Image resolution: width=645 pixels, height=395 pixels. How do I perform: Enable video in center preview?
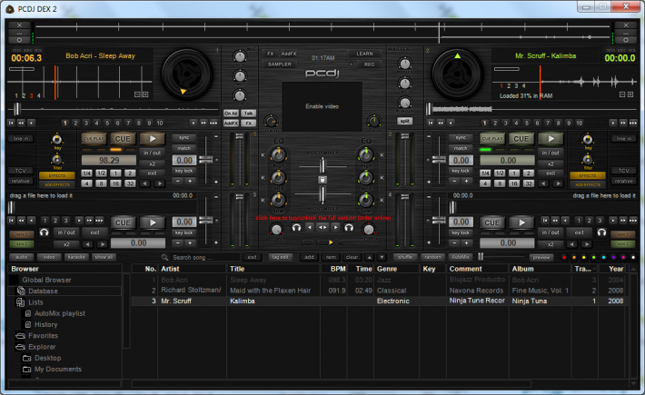pos(322,106)
